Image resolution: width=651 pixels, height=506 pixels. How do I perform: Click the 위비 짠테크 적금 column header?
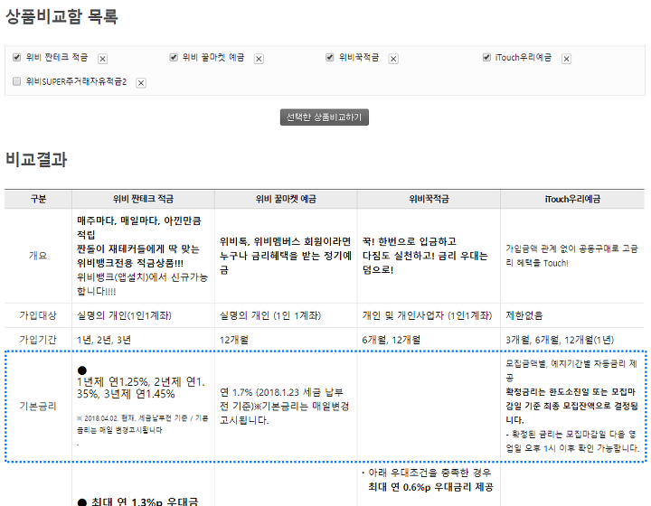coord(143,199)
